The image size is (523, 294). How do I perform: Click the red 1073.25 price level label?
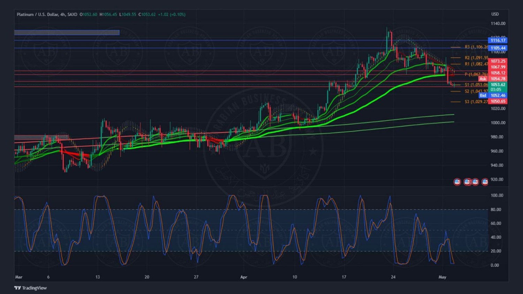coord(498,61)
